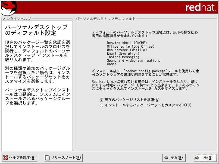Click the document icon on リリースノート

coord(48,158)
